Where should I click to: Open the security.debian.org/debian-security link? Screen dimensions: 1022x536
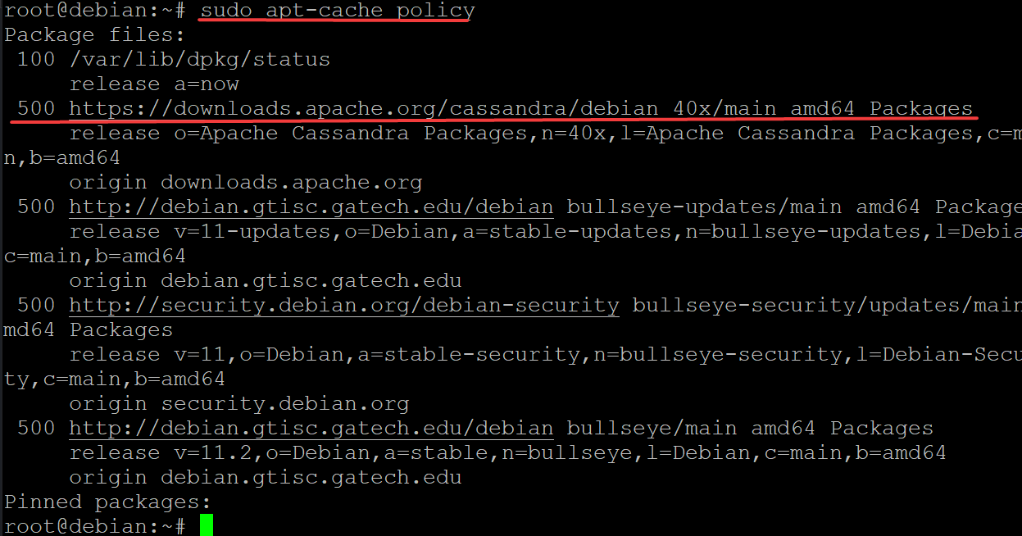(x=343, y=305)
